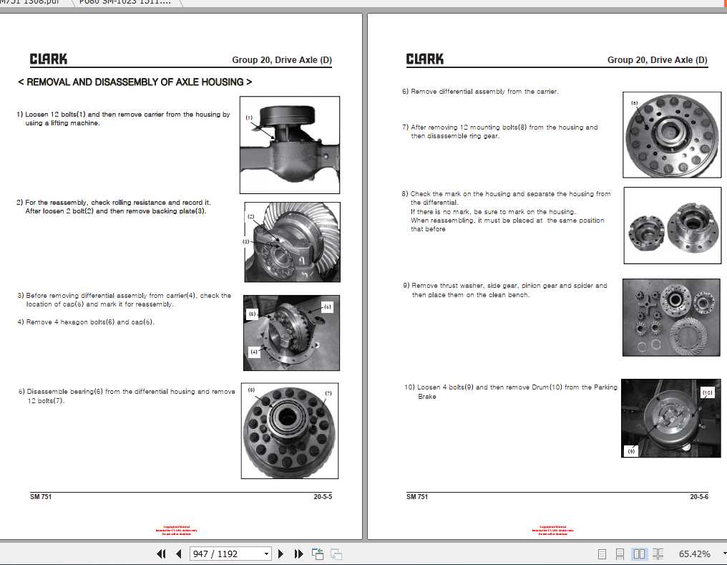Select the two-page facing layout
727x565 pixels.
point(639,554)
